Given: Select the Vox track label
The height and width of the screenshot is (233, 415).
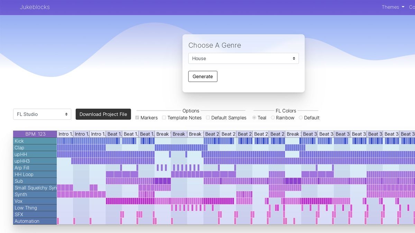Looking at the screenshot, I should coord(35,201).
